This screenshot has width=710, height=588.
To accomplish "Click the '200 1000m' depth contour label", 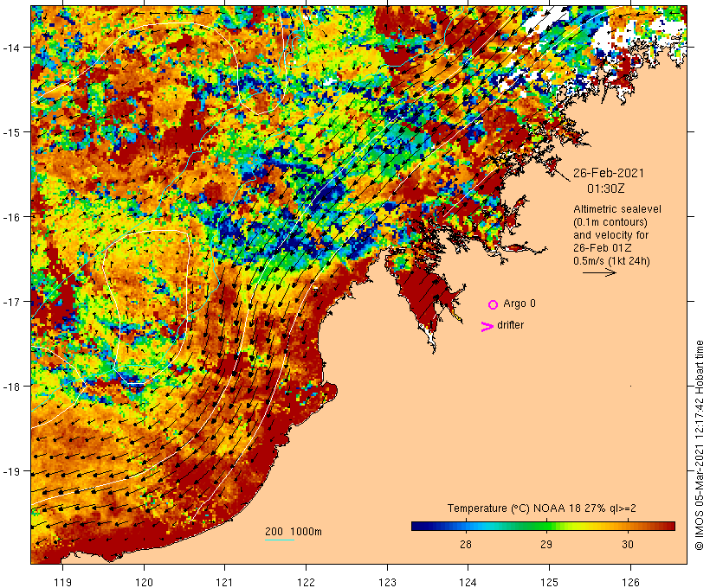I will [294, 532].
